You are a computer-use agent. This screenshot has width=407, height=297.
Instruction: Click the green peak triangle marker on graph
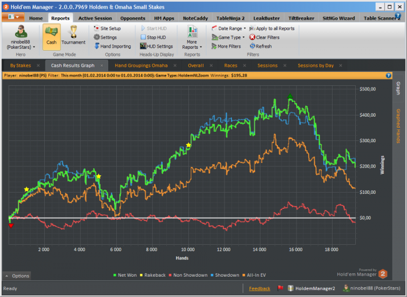tap(290, 96)
